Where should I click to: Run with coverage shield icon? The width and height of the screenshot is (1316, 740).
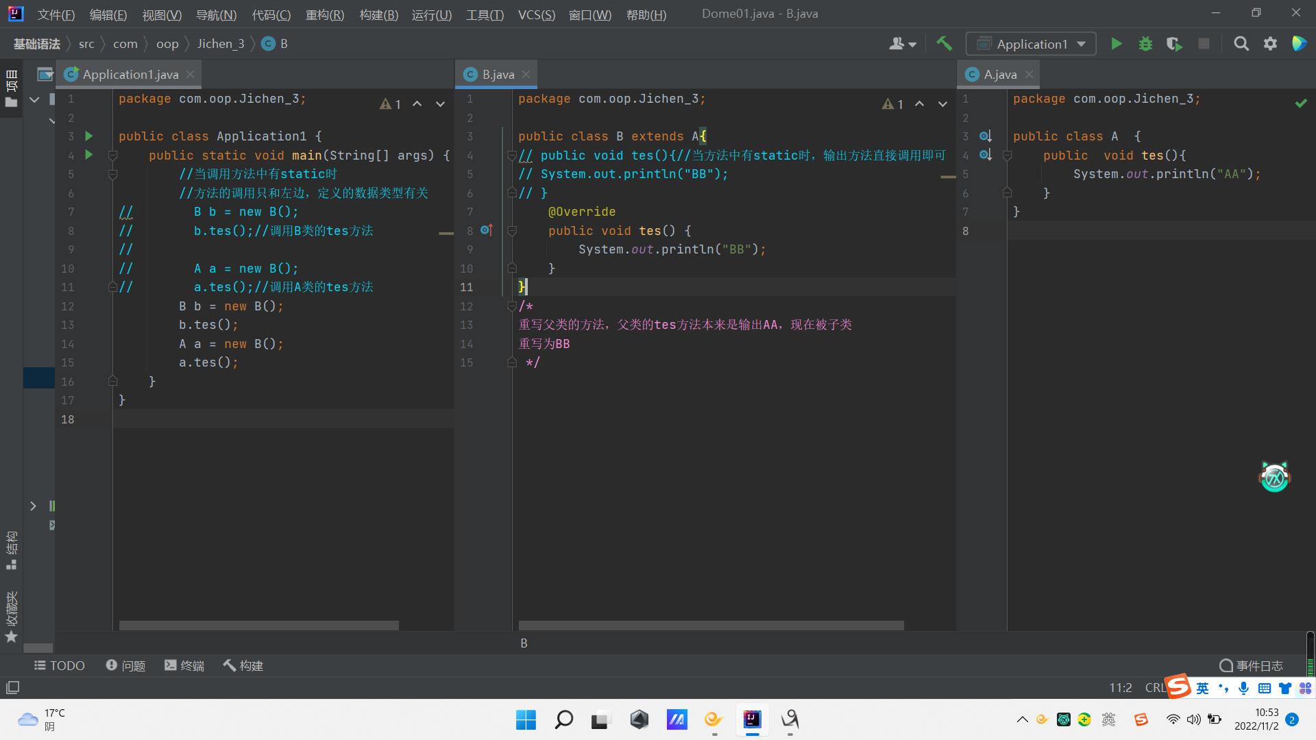1174,44
